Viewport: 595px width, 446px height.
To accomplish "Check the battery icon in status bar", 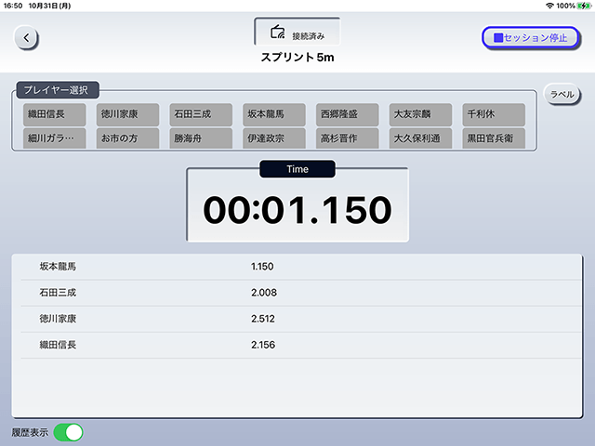I will tap(583, 6).
